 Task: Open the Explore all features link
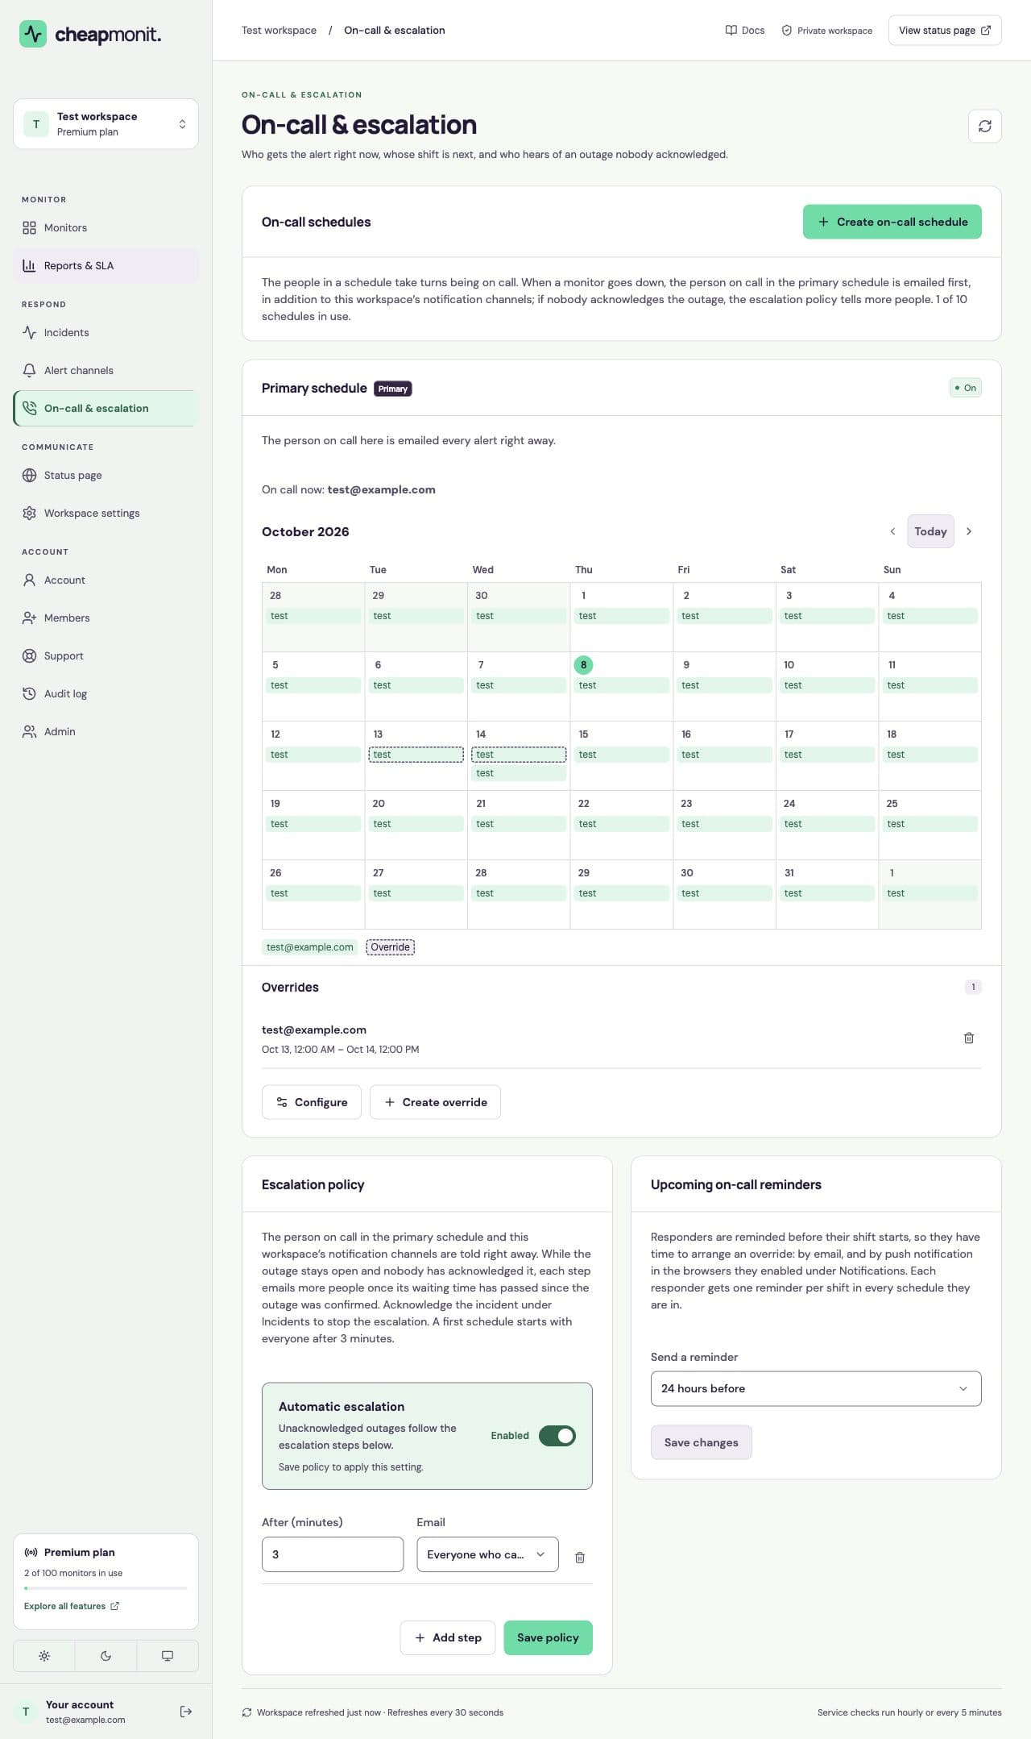72,1606
